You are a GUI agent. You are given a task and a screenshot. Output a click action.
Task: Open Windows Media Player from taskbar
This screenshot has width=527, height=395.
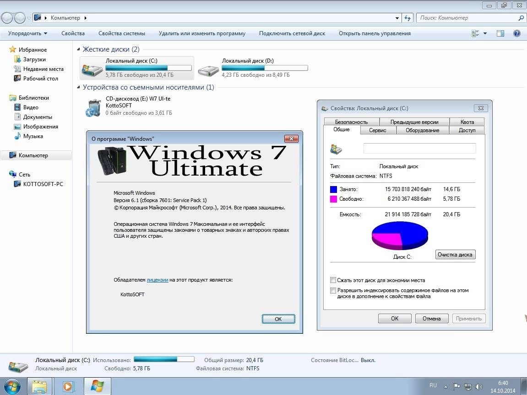(x=68, y=387)
